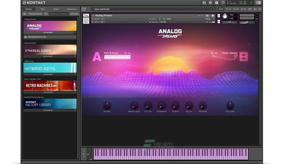
Task: Expand Retro Machines Mk2 options arrow
Action: point(75,92)
